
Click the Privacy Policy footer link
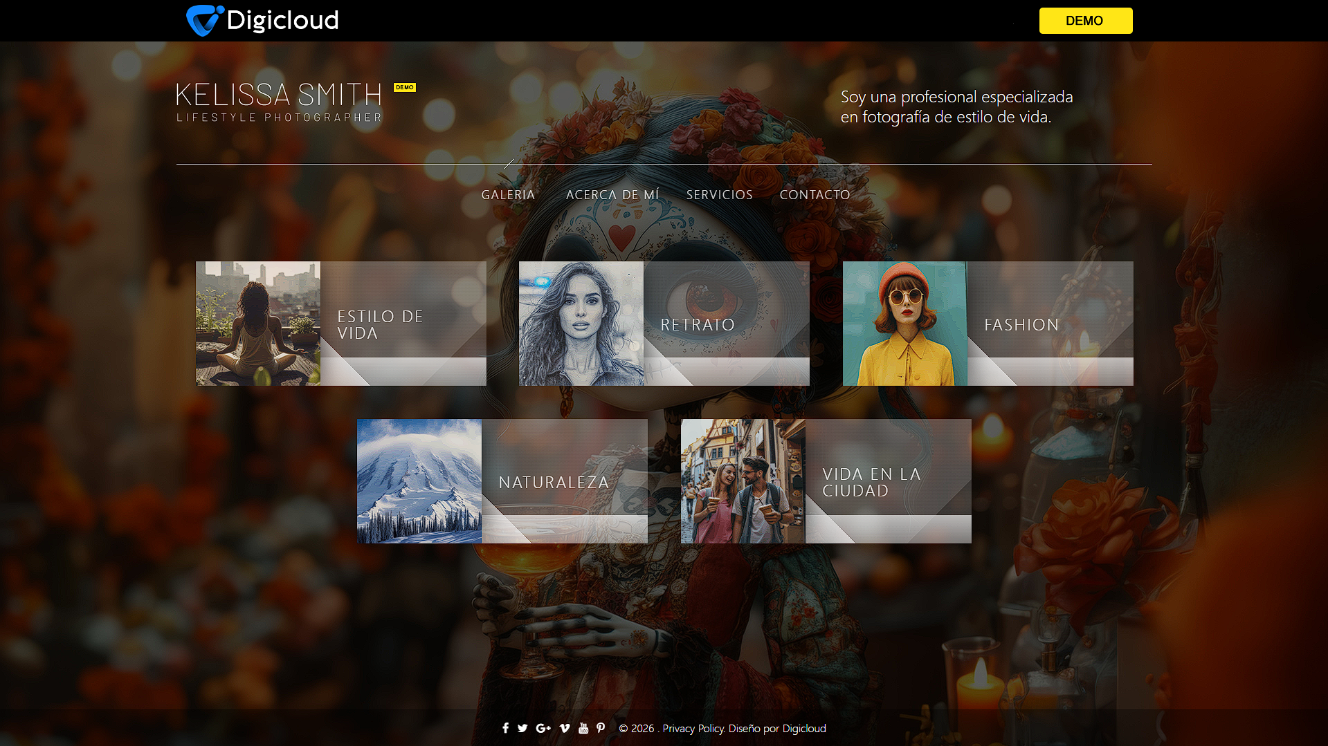(x=693, y=729)
